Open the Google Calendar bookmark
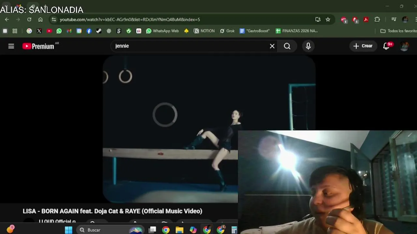Image resolution: width=417 pixels, height=234 pixels. pos(79,31)
